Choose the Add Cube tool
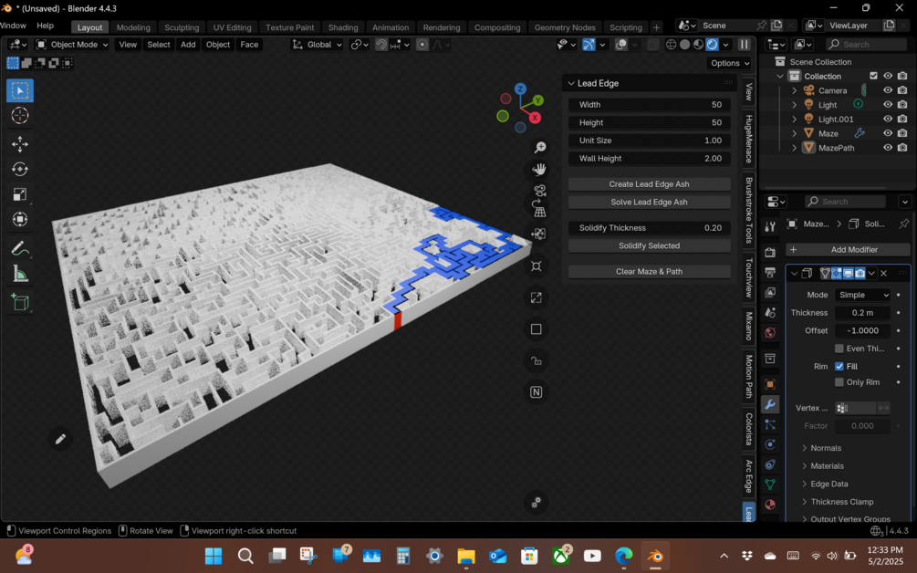The image size is (917, 573). click(20, 302)
